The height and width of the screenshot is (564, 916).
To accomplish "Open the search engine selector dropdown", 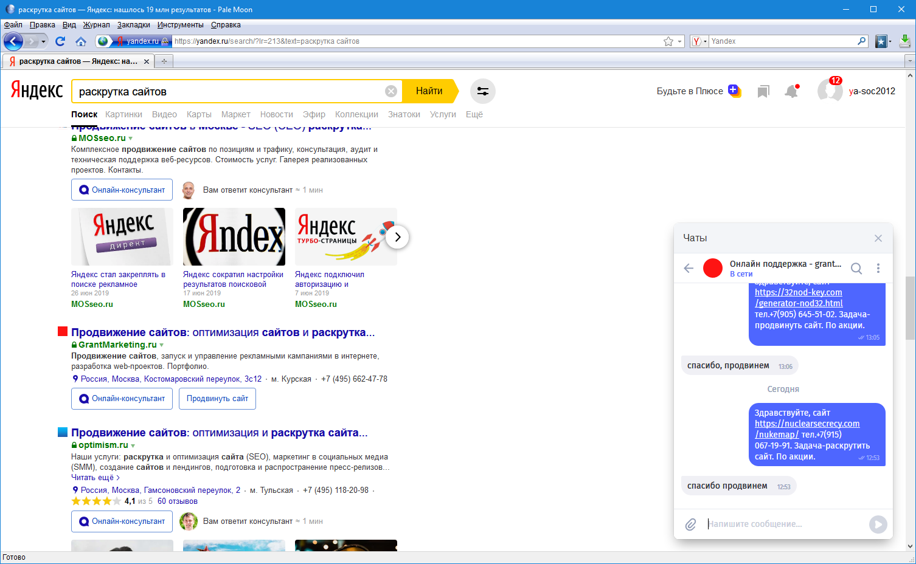I will (699, 41).
